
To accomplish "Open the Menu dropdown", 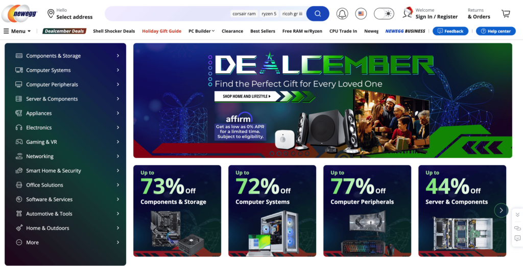I will [17, 31].
